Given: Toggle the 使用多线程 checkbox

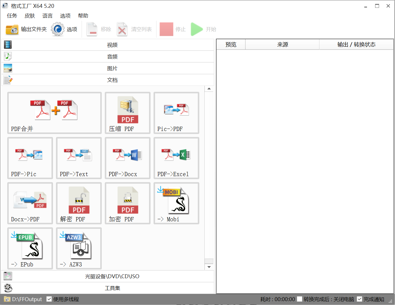Looking at the screenshot, I should point(49,299).
